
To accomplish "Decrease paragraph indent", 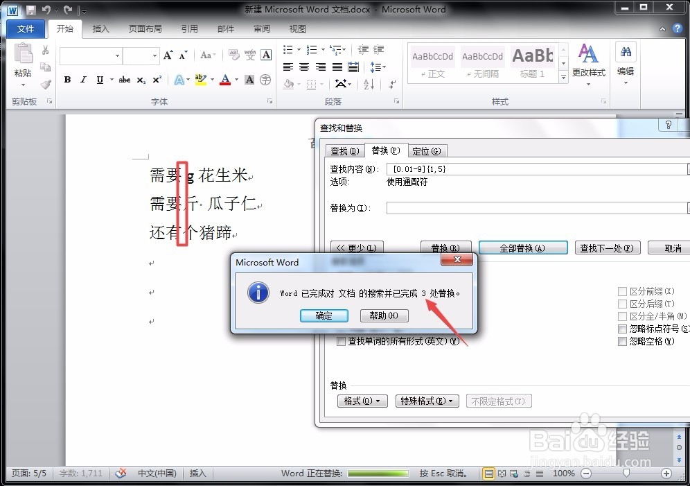I will click(363, 49).
